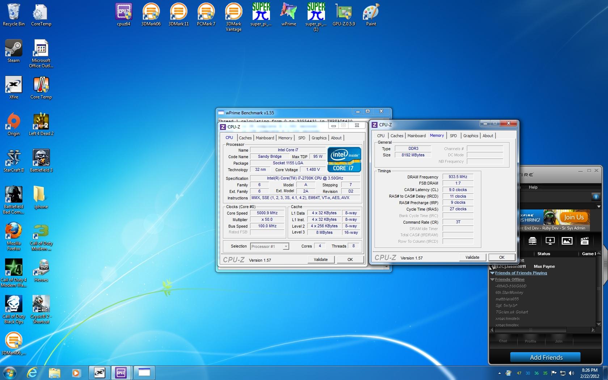Open the 3DMark11 desktop icon

(x=178, y=14)
